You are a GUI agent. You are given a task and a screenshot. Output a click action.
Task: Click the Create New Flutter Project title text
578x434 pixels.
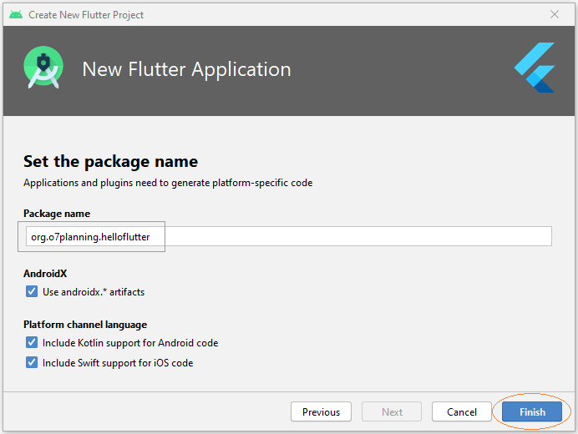(86, 15)
